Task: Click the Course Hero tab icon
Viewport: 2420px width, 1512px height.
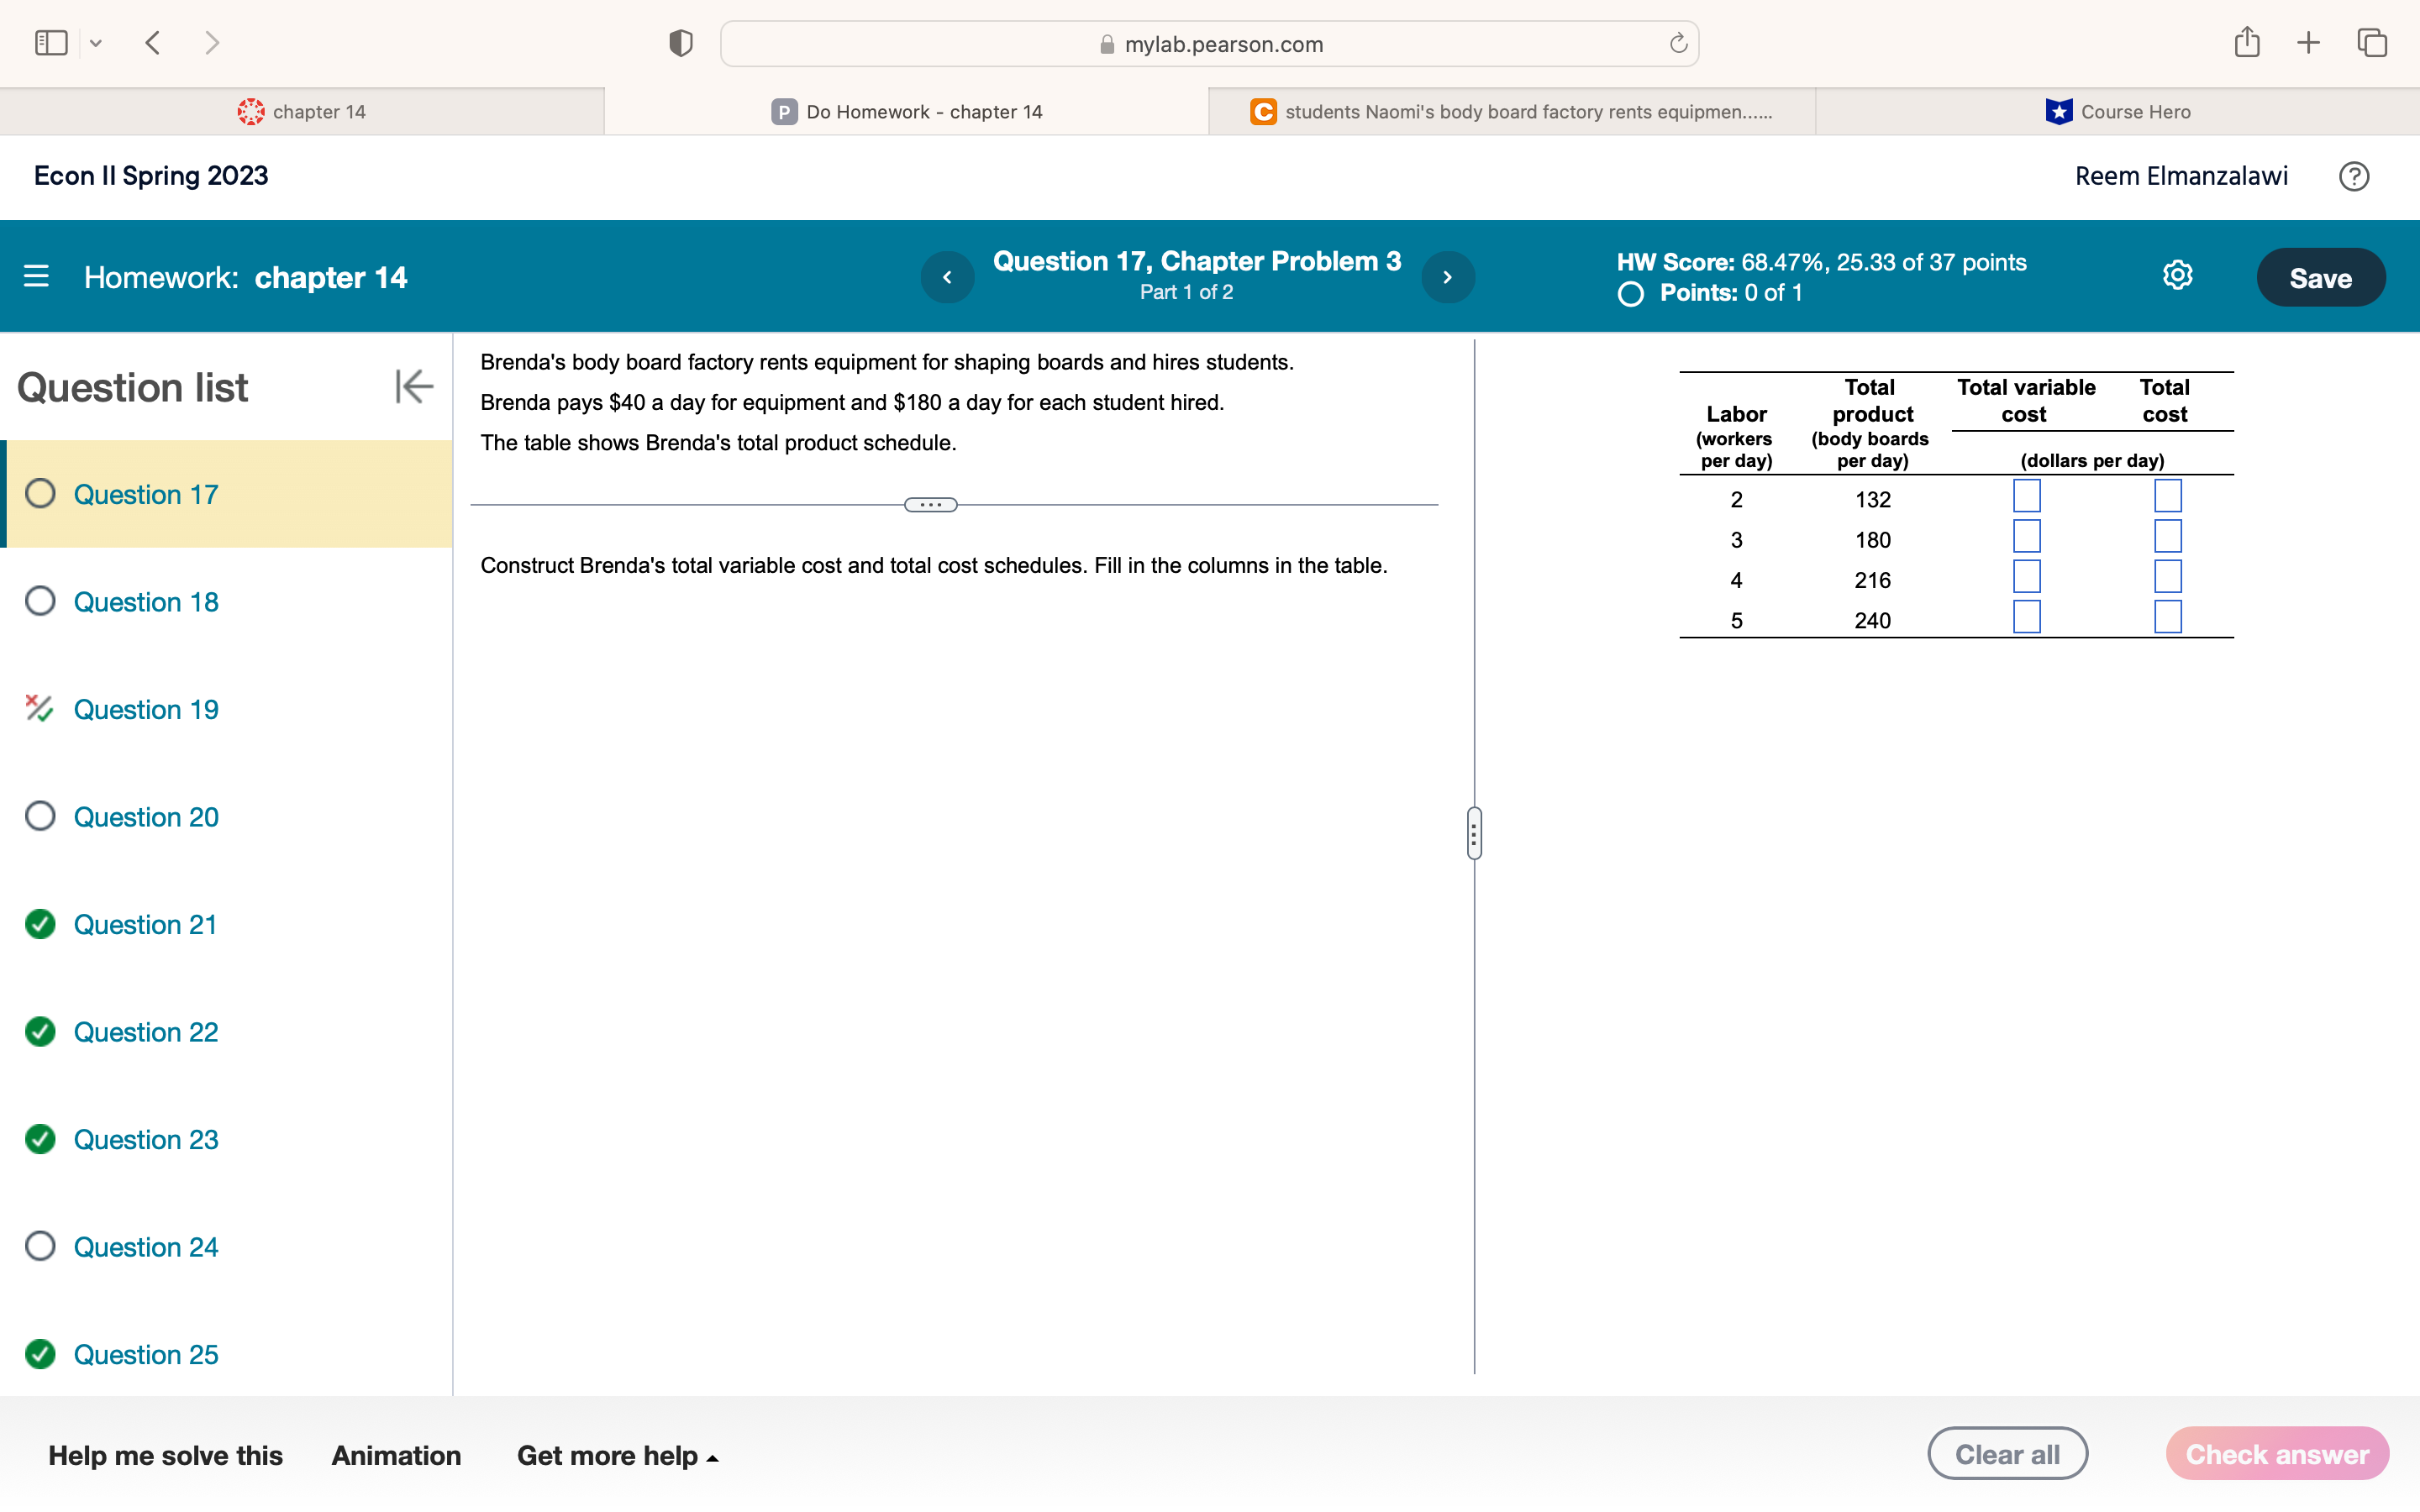Action: [x=2061, y=112]
